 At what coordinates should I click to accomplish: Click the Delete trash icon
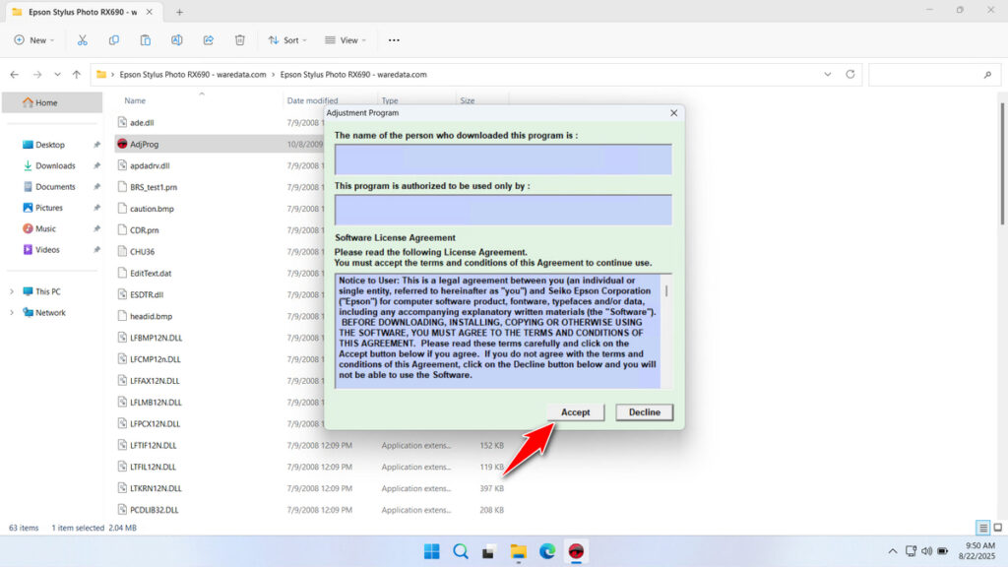pyautogui.click(x=240, y=39)
